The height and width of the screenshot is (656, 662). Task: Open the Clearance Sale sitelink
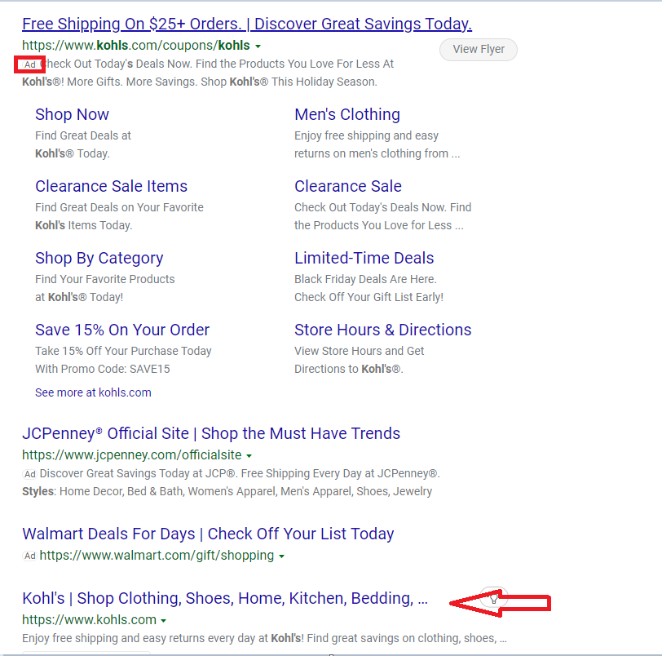[348, 186]
